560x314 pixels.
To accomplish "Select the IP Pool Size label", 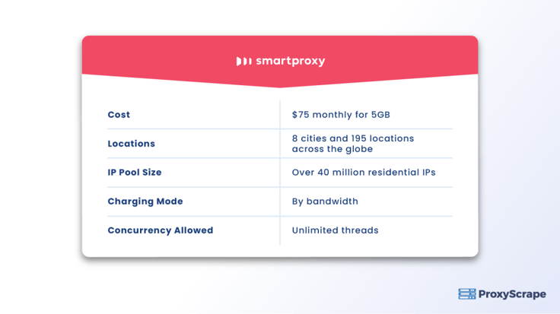I will (135, 173).
